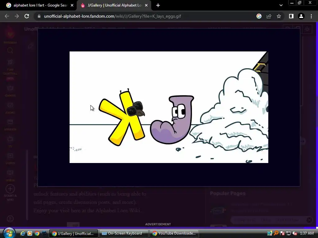Click the orange magnifier tray icon
Viewport: 318px width, 238px height.
point(276,233)
